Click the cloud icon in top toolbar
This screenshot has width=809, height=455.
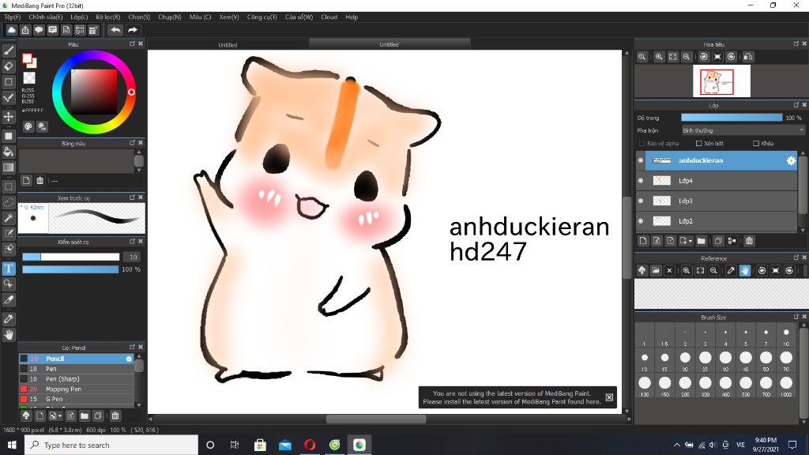tap(11, 31)
